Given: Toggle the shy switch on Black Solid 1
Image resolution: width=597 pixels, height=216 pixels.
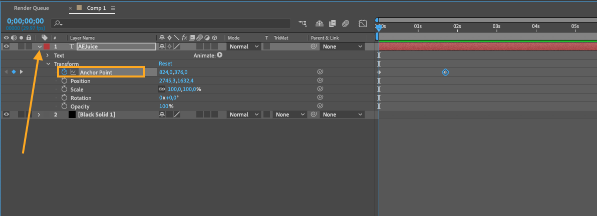Looking at the screenshot, I should (162, 114).
